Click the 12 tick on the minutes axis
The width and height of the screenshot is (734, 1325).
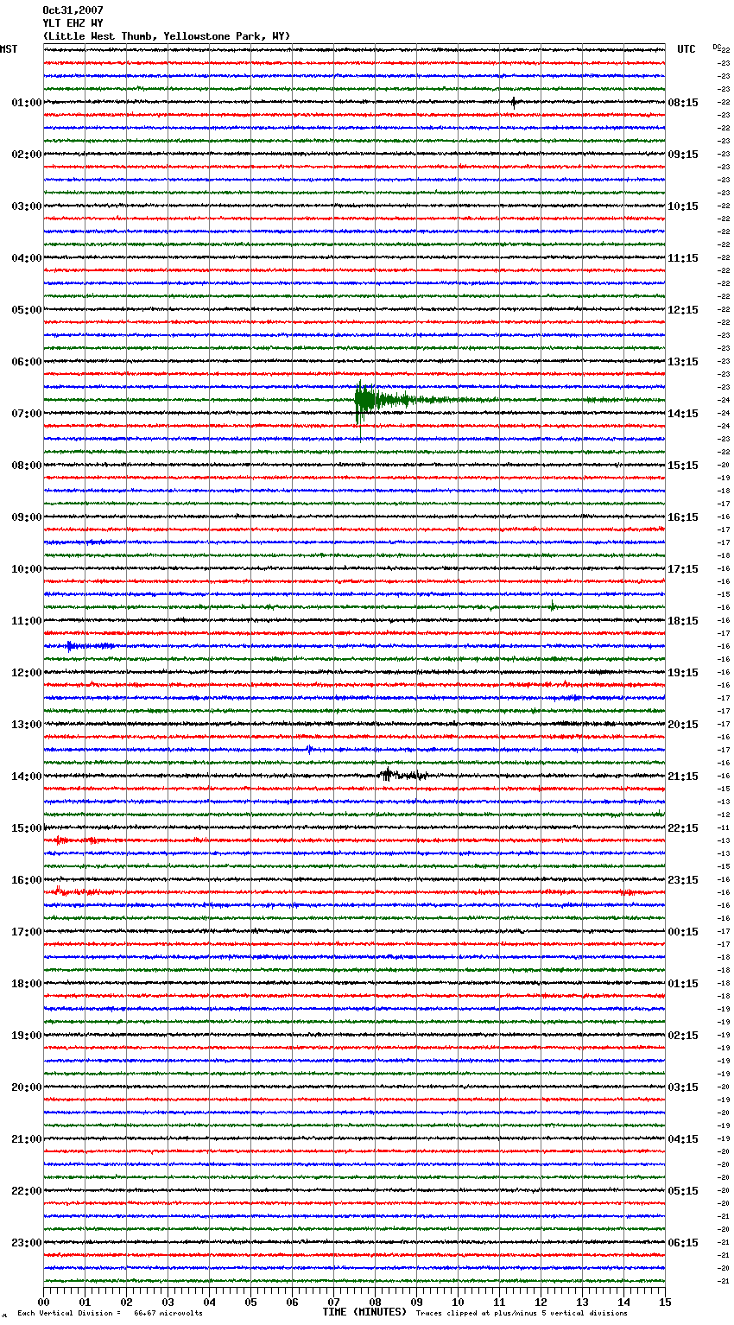click(x=541, y=1302)
